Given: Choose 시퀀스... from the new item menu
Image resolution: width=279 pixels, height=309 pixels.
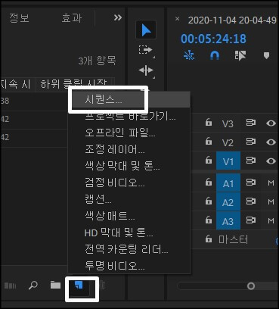Looking at the screenshot, I should pyautogui.click(x=129, y=99).
